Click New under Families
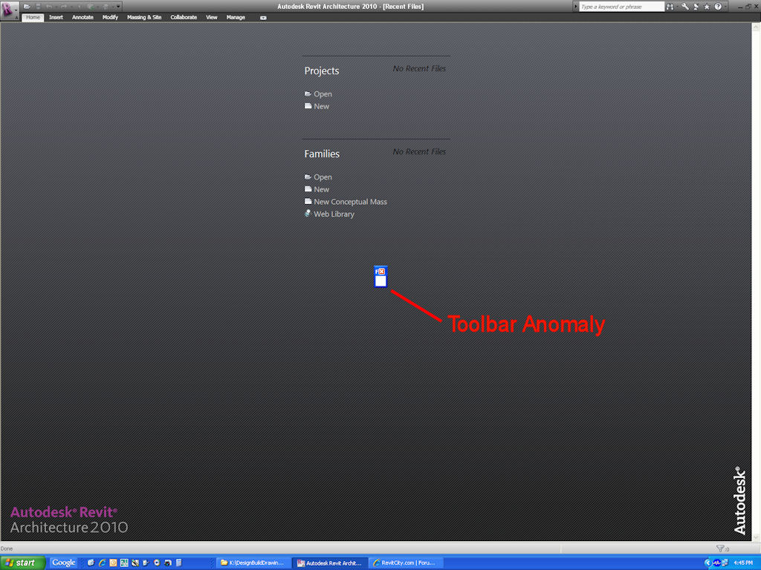The height and width of the screenshot is (570, 761). pyautogui.click(x=321, y=189)
